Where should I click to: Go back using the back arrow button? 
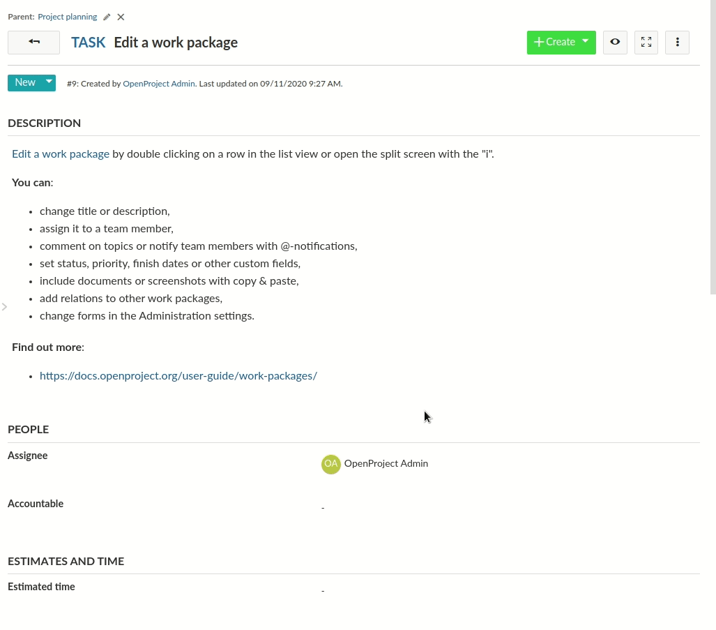(x=33, y=43)
